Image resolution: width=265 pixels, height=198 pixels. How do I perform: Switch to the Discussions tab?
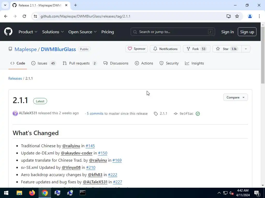point(116,63)
